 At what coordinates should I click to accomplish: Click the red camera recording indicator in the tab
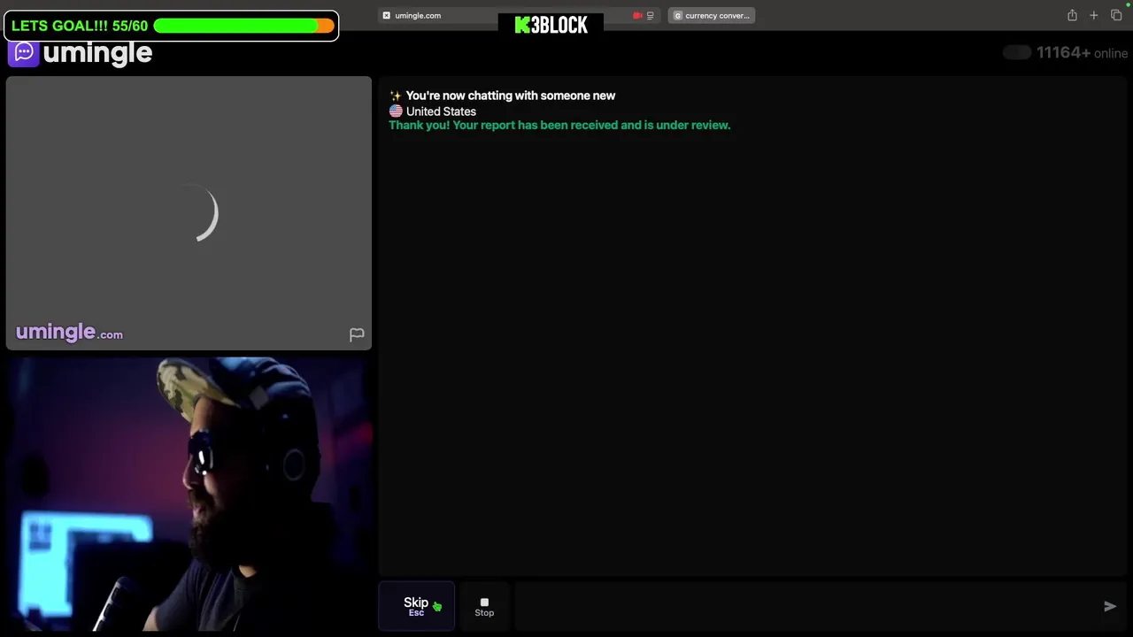637,15
